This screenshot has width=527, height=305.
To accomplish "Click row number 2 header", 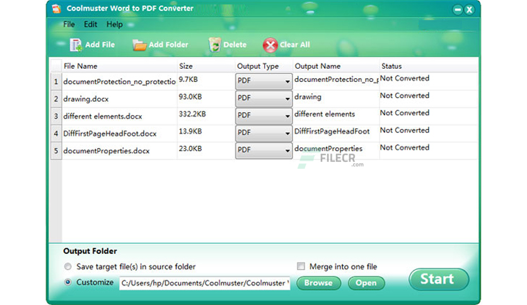I will 56,99.
